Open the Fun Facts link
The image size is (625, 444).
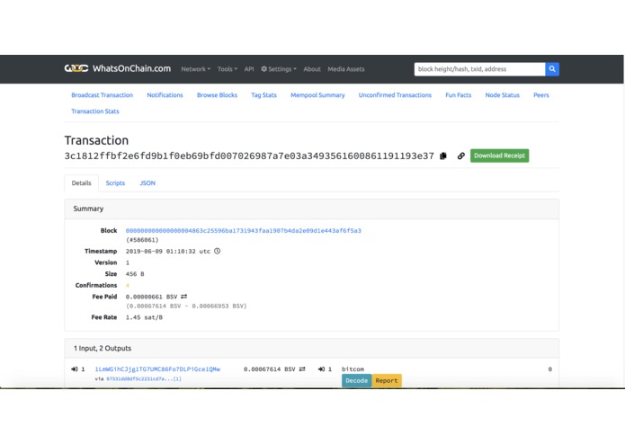coord(459,94)
